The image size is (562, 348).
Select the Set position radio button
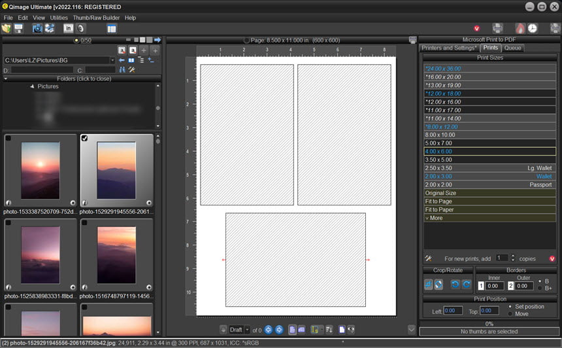click(x=510, y=306)
